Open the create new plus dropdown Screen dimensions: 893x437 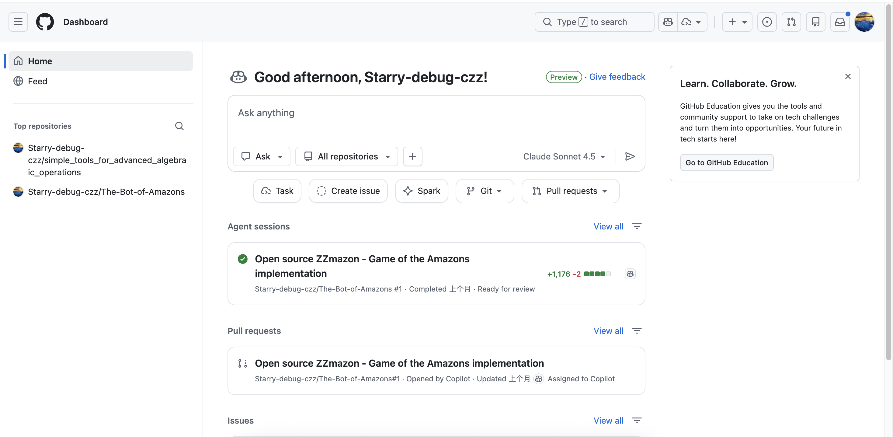coord(737,22)
